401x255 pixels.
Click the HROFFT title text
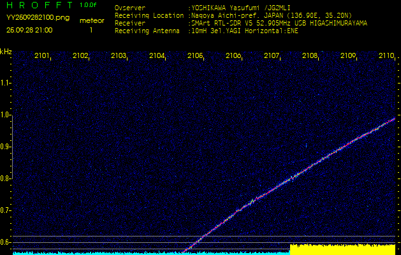tap(38, 5)
